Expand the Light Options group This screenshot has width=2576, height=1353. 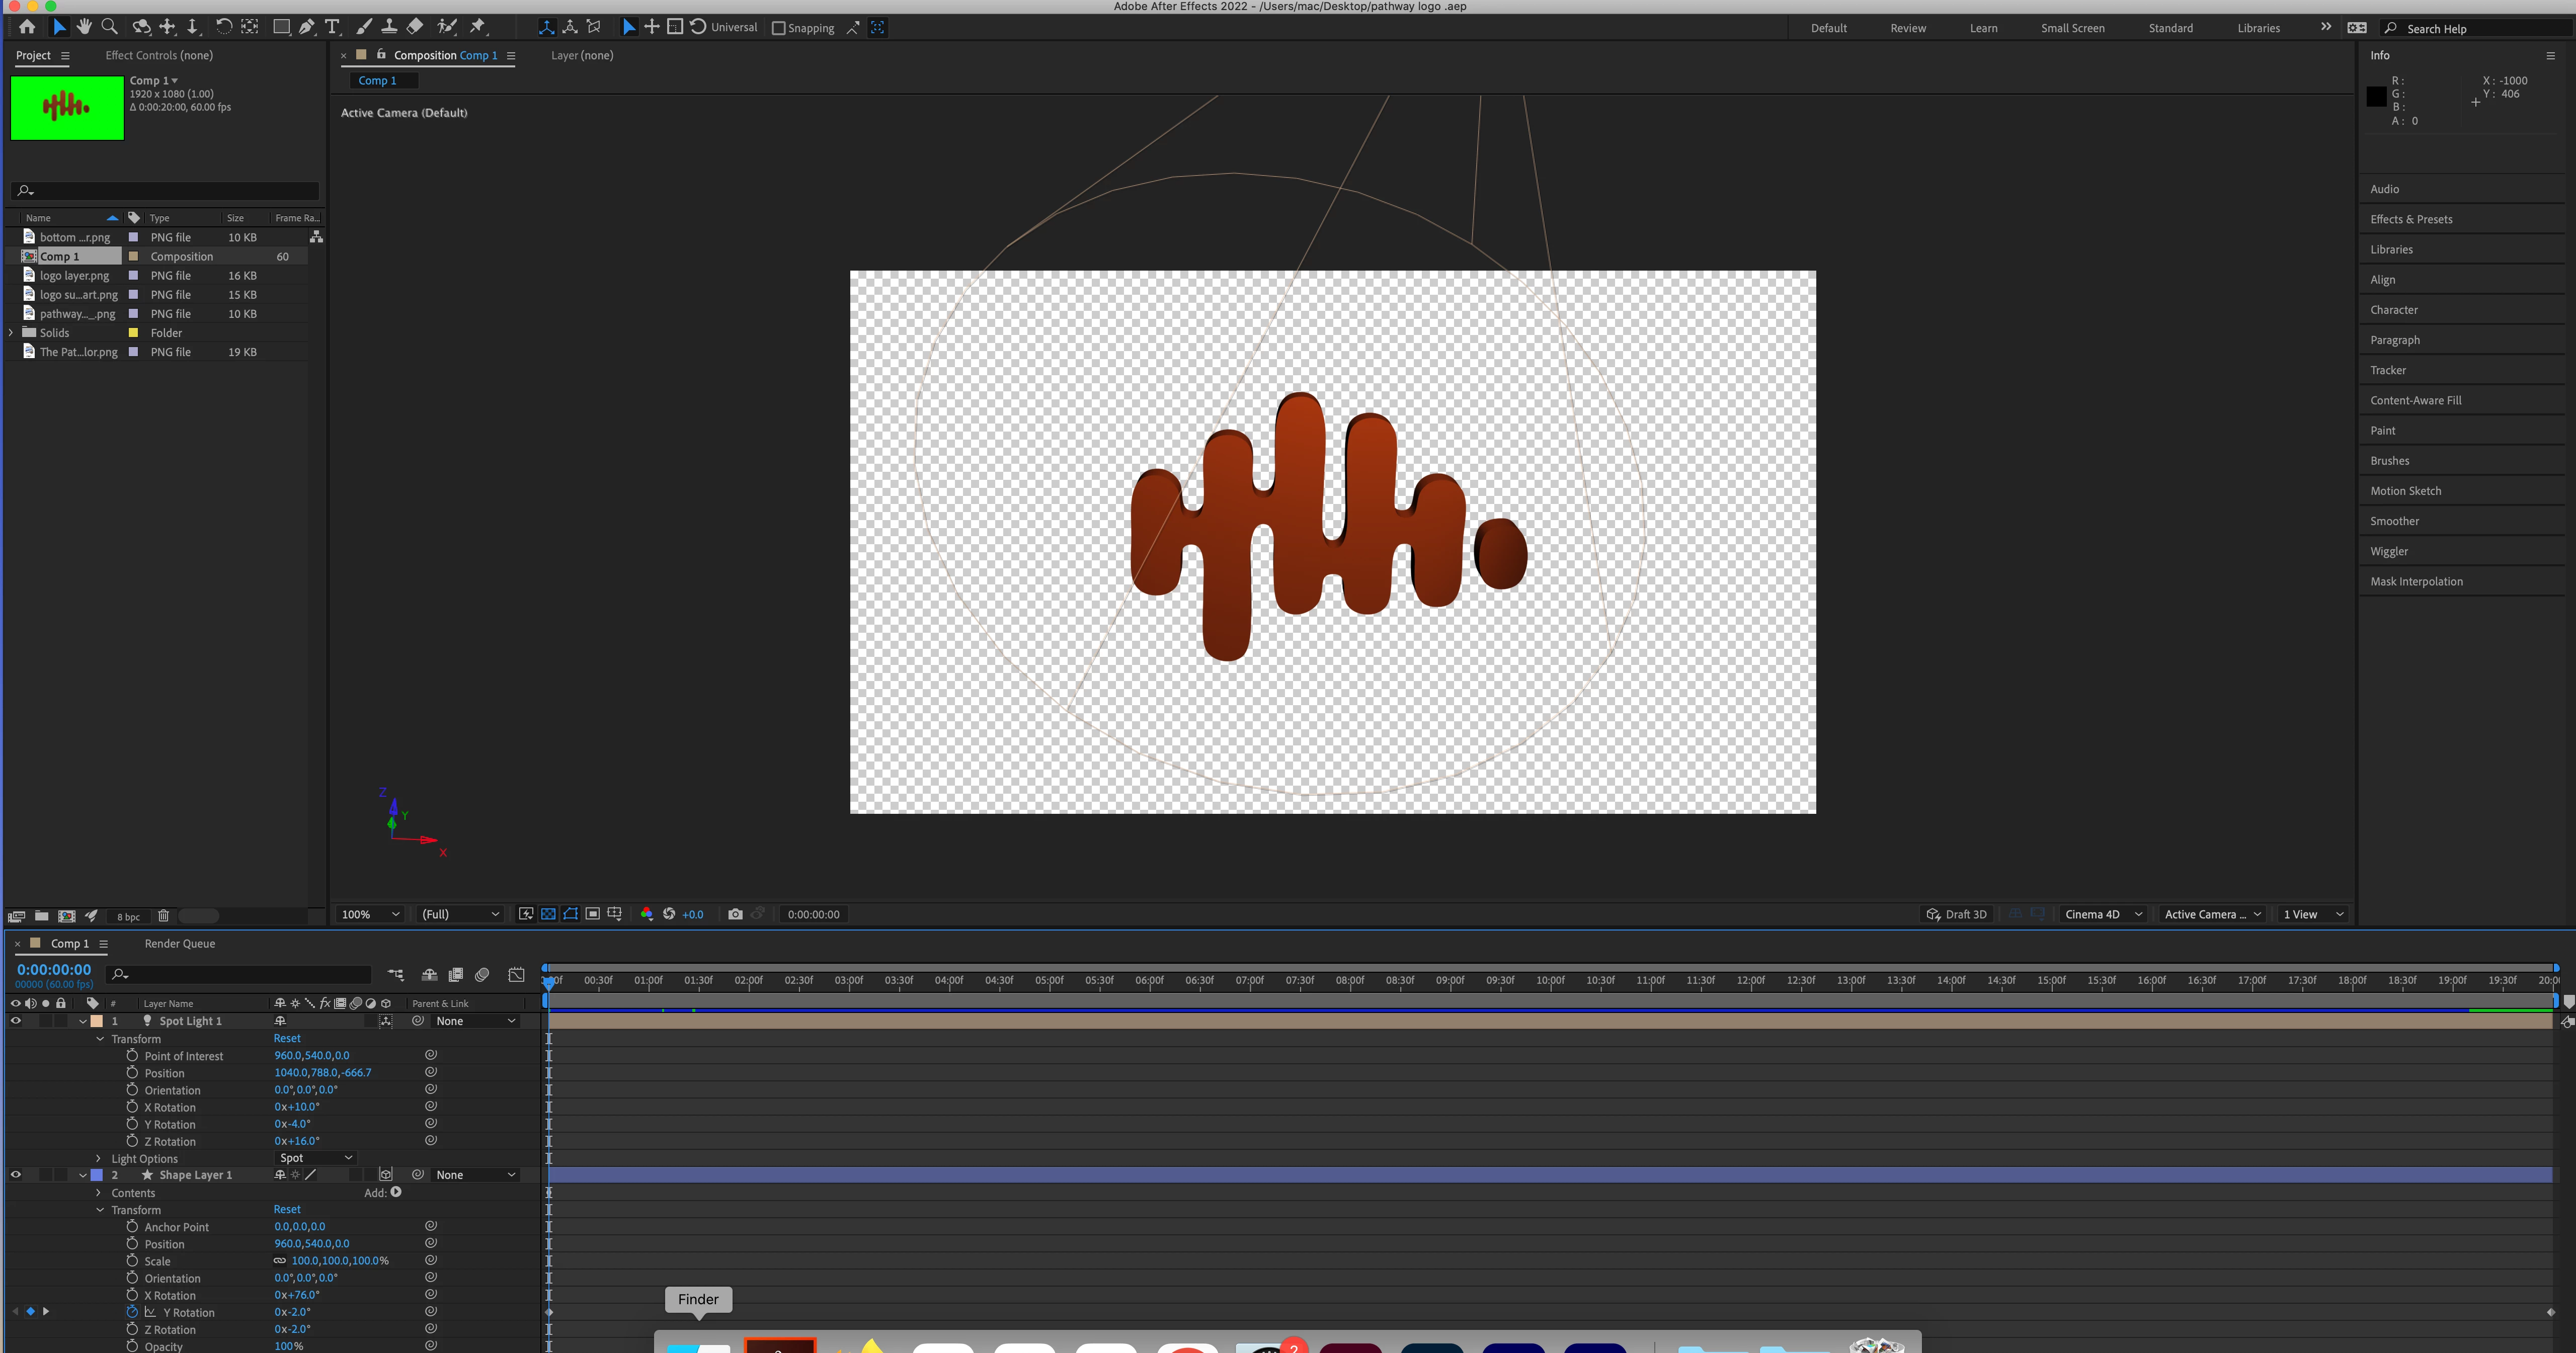[x=99, y=1158]
